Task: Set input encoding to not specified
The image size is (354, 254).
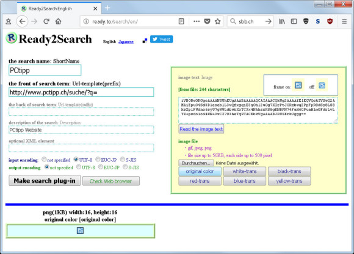Action: pos(44,160)
